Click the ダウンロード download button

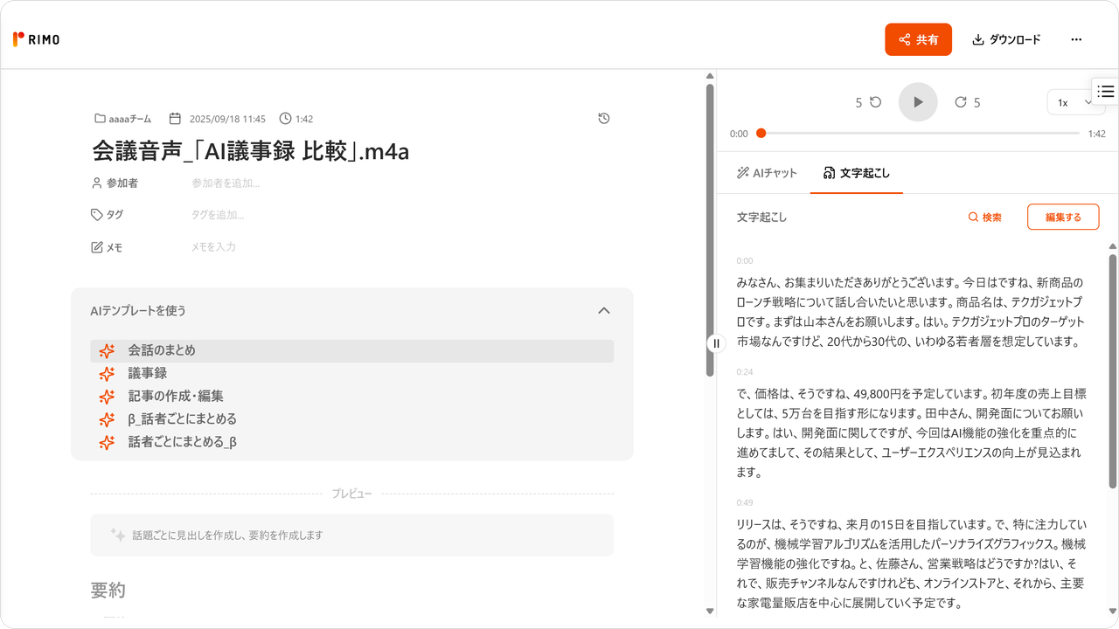pos(1006,39)
